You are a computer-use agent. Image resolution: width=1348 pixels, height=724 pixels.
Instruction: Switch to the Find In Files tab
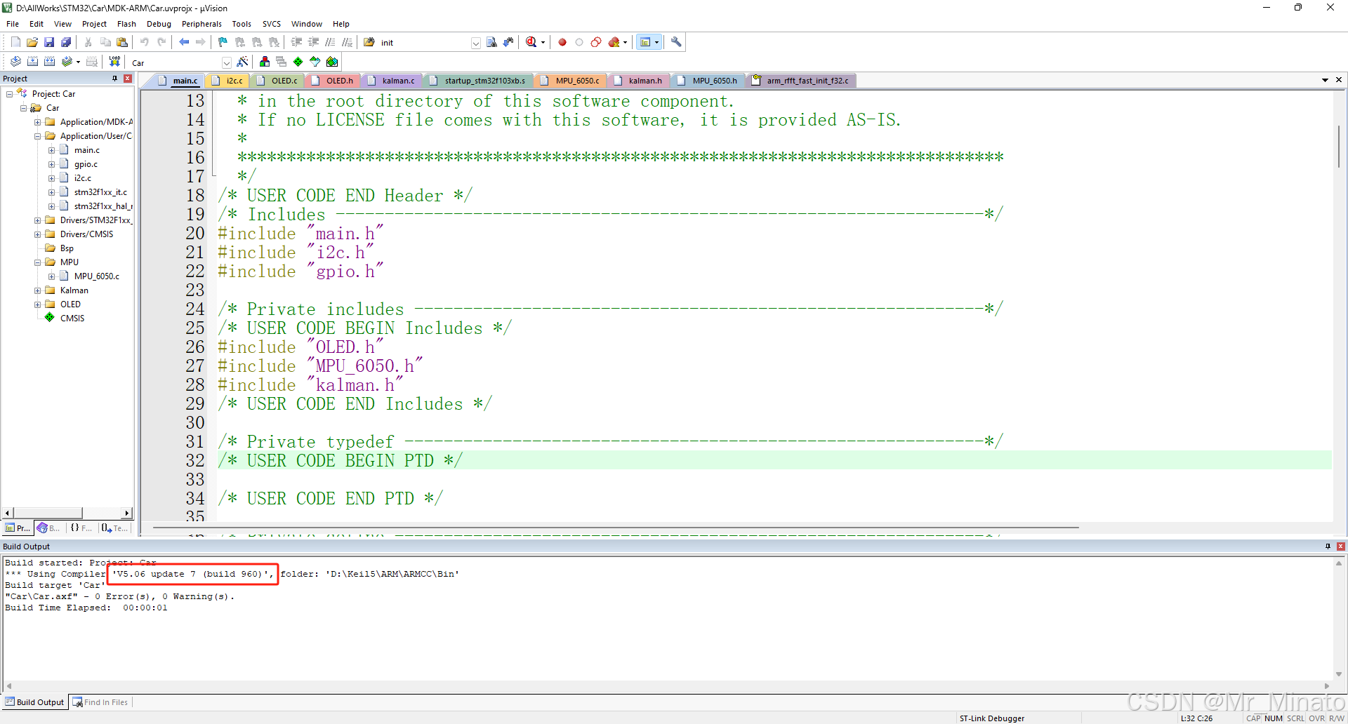[x=100, y=702]
